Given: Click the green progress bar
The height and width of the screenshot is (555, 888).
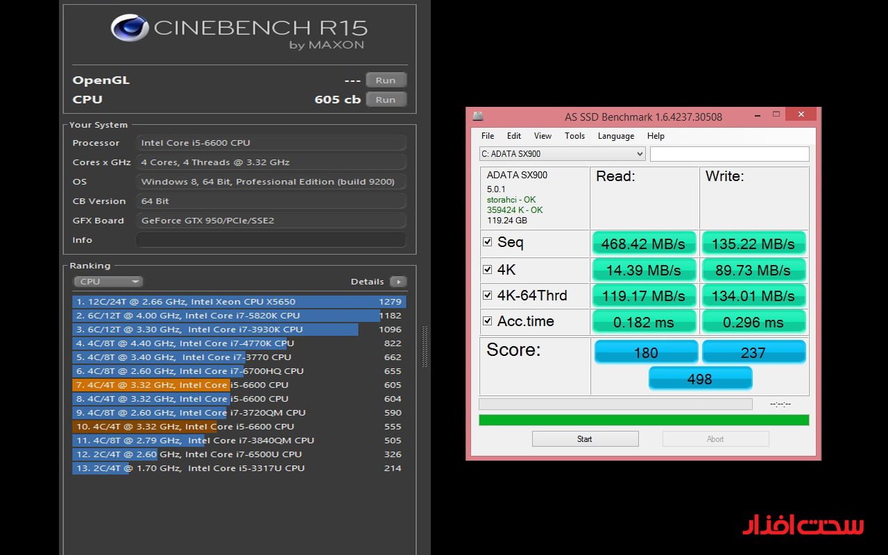Looking at the screenshot, I should (643, 420).
